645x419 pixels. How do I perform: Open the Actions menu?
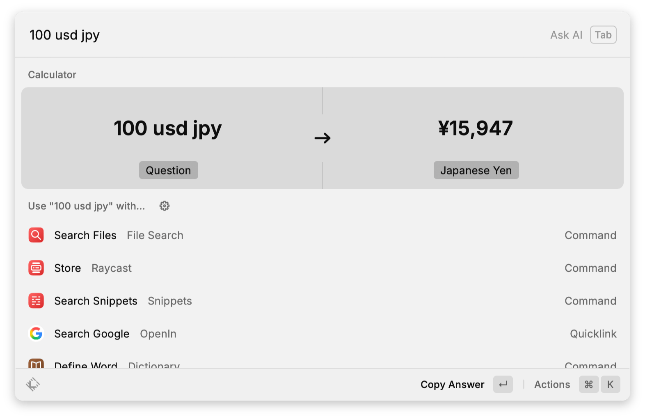[x=552, y=385]
